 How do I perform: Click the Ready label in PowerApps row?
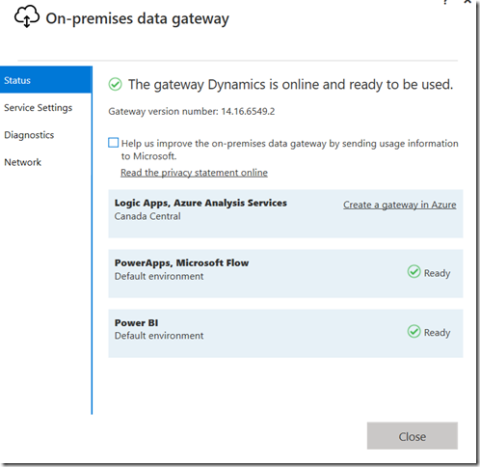pos(437,273)
